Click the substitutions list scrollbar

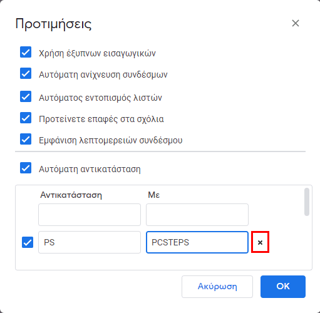click(307, 202)
